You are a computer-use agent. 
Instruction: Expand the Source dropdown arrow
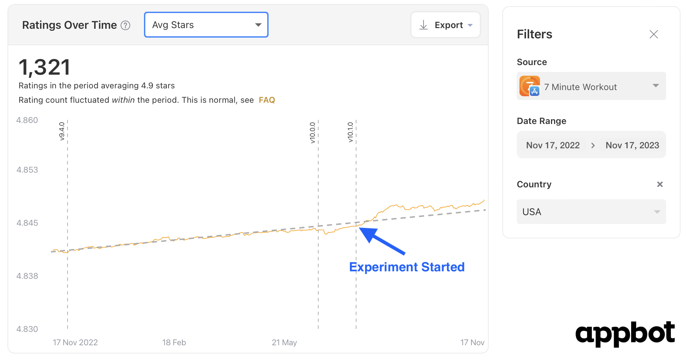(x=656, y=86)
